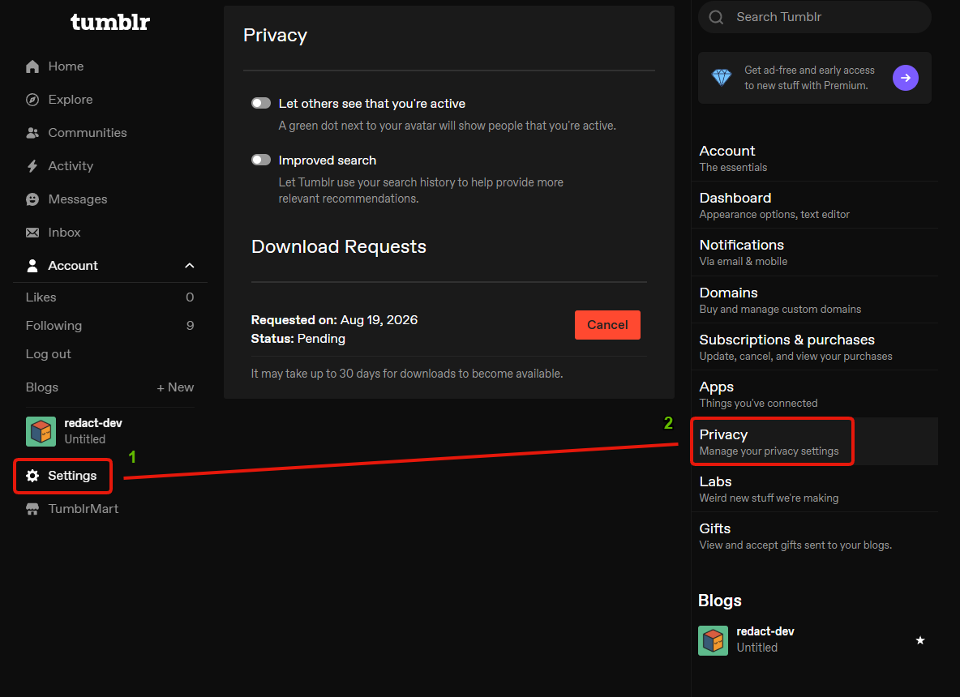
Task: Collapse the Account section chevron
Action: (189, 266)
